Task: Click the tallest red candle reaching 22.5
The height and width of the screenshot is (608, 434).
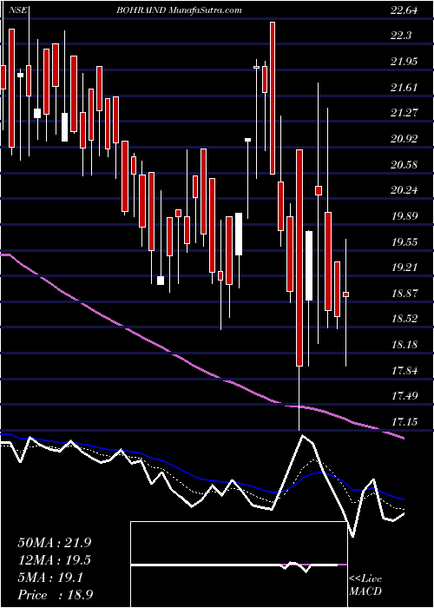Action: 273,98
